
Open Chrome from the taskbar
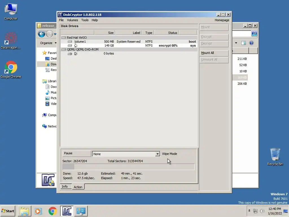[x=53, y=211]
